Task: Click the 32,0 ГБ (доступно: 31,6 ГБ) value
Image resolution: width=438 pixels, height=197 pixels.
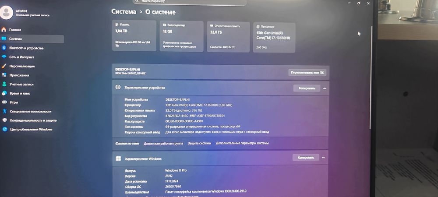Action: click(x=184, y=110)
